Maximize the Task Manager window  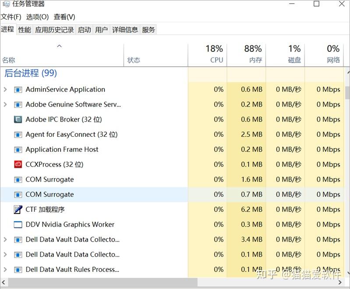316,4
